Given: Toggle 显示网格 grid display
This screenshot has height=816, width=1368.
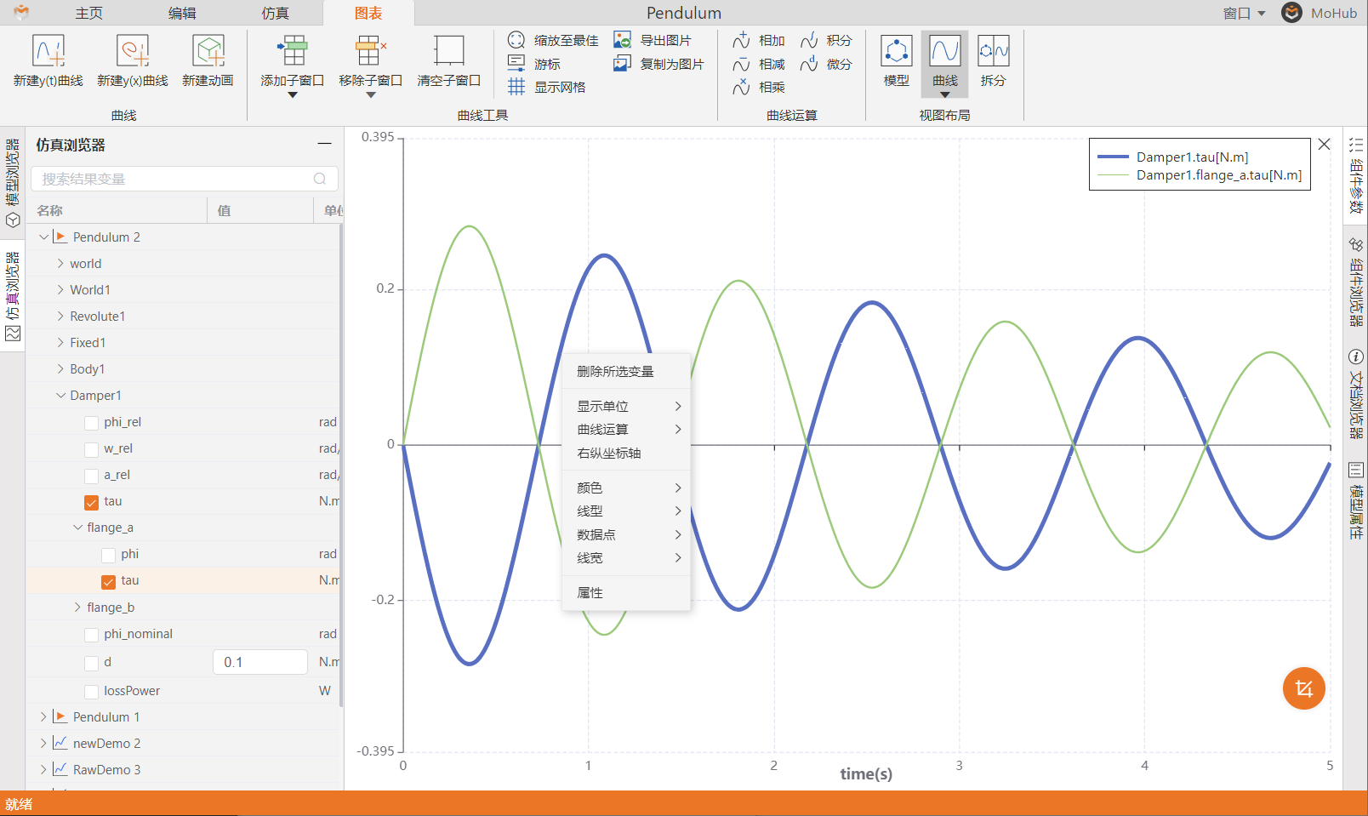Looking at the screenshot, I should point(546,87).
